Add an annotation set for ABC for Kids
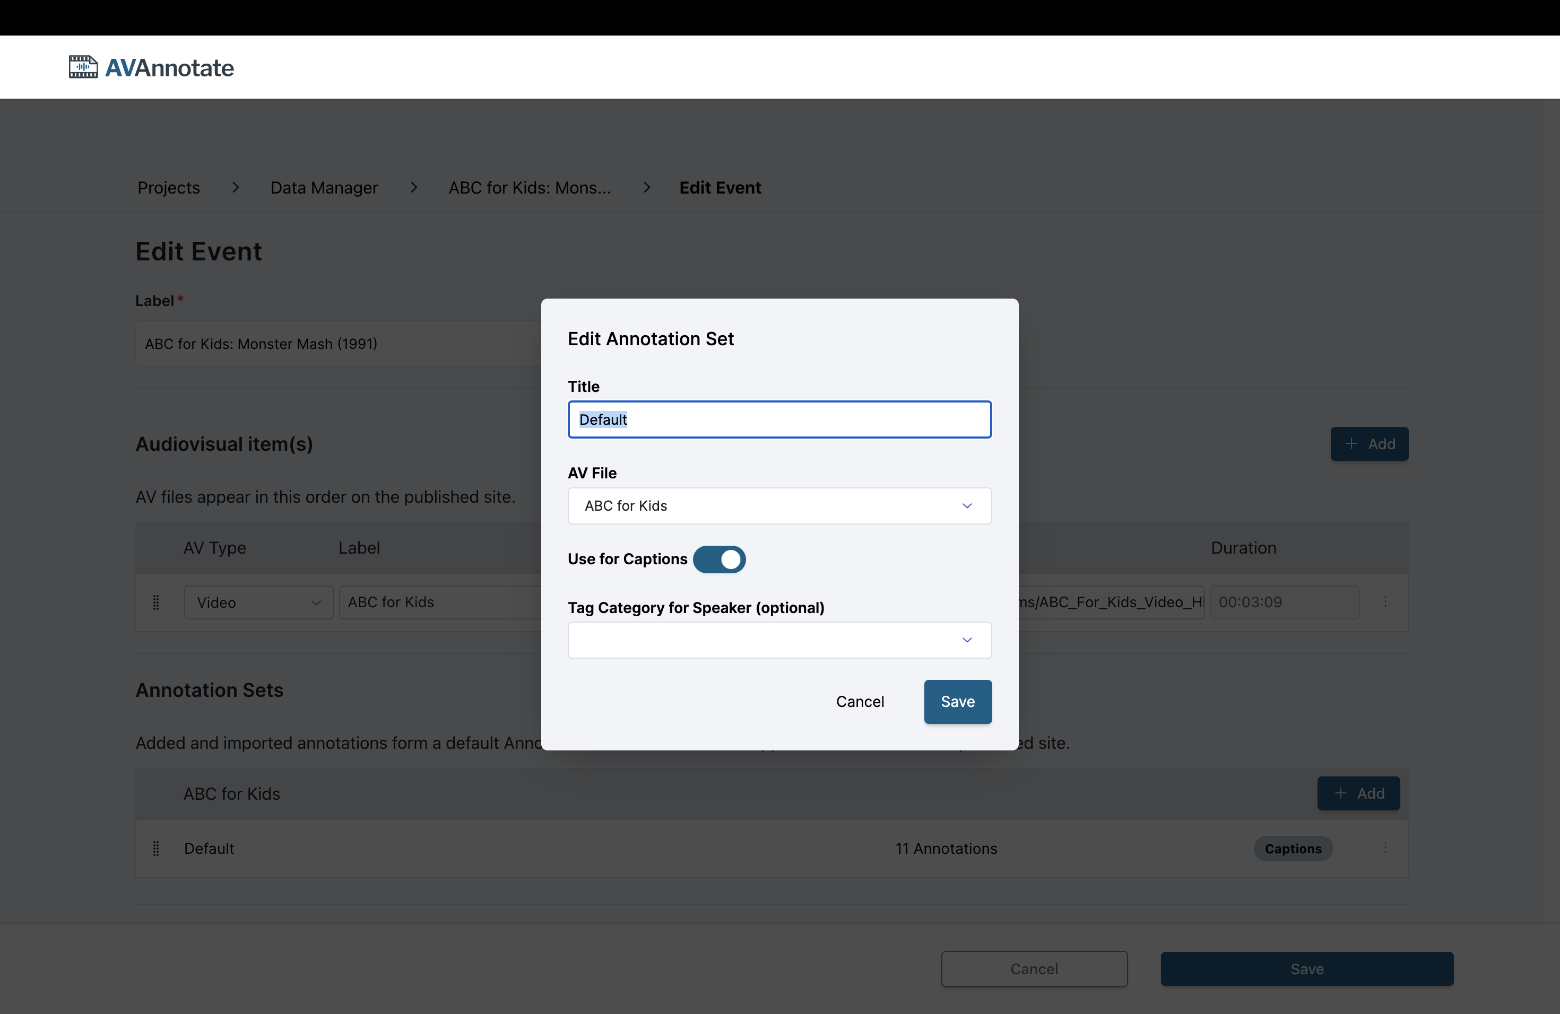Screen dimensions: 1560x1014 [x=1358, y=793]
